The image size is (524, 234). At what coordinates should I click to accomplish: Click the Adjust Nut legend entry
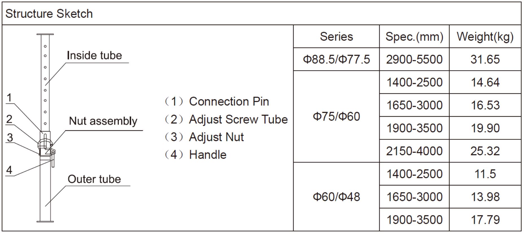pos(204,137)
